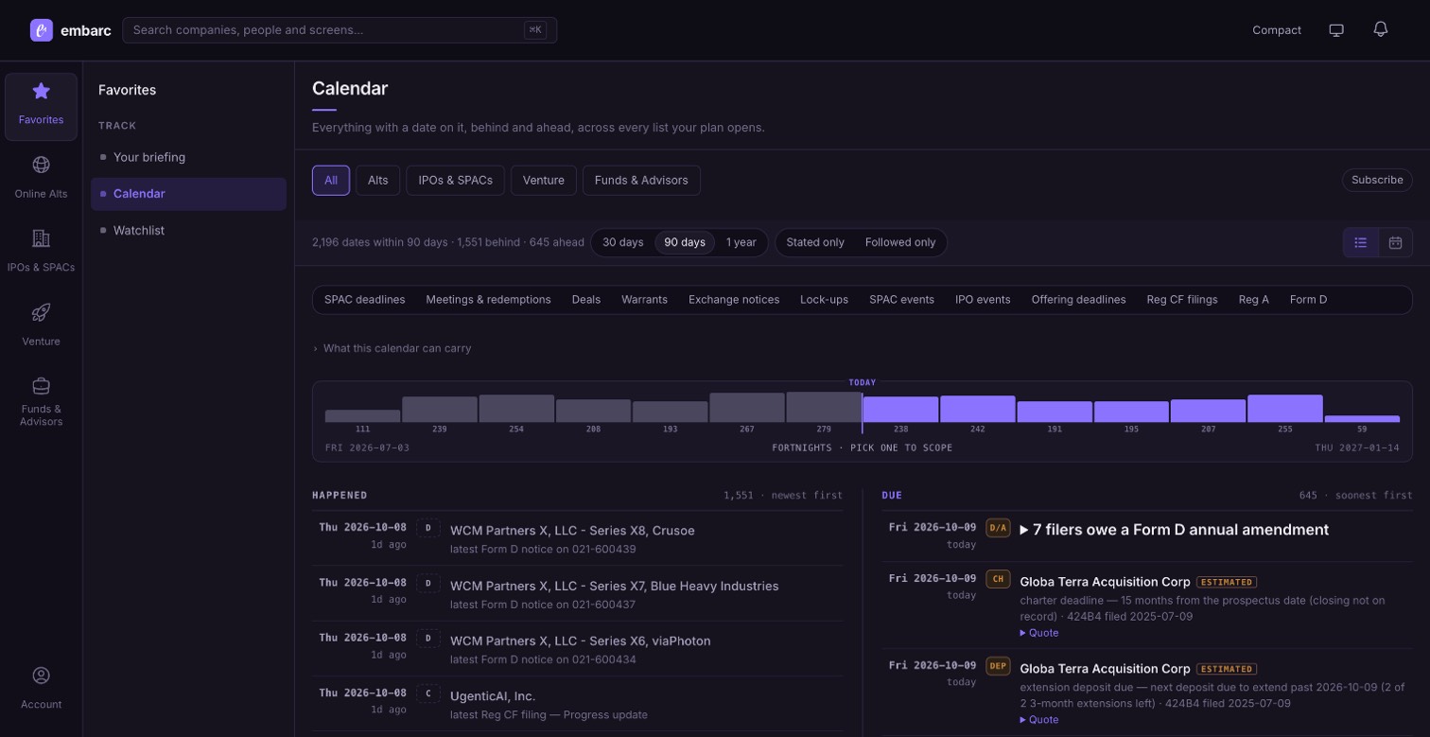This screenshot has width=1430, height=737.
Task: Click the C badge beside UgenticAI, Inc.
Action: [428, 693]
